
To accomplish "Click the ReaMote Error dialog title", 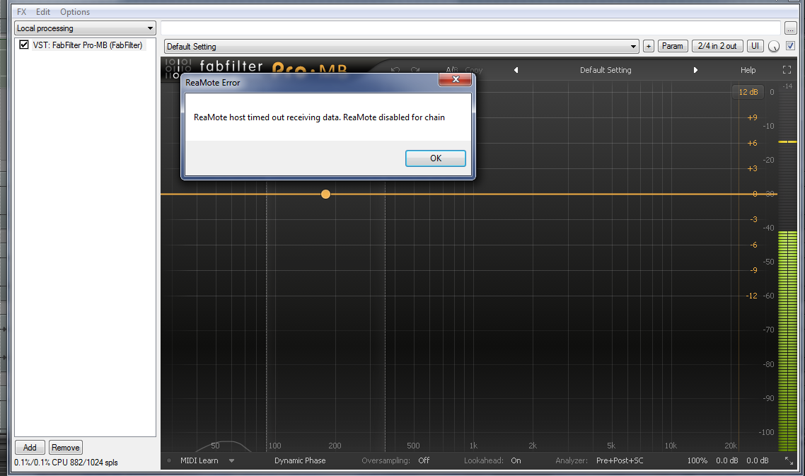I will tap(212, 83).
